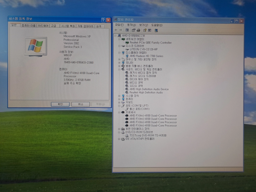Collapse the DVD/CD-ROM 드라이브 category
The height and width of the screenshot is (192, 256).
pyautogui.click(x=119, y=132)
